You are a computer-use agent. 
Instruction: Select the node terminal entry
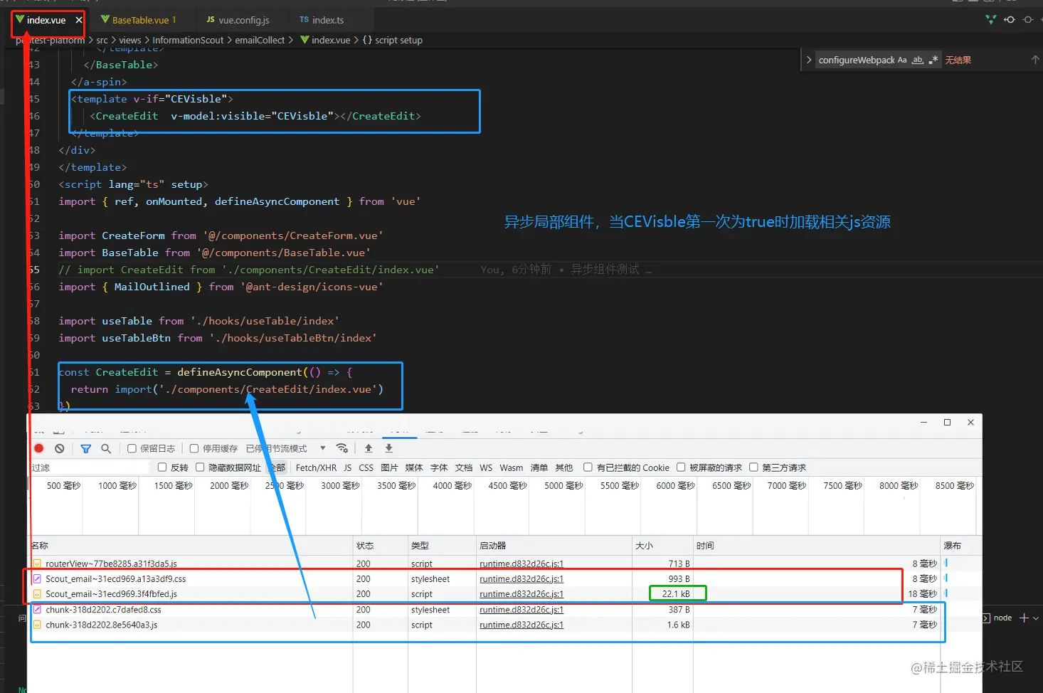tap(997, 618)
